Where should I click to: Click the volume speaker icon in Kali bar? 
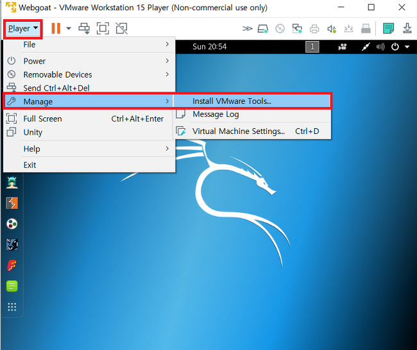pos(380,47)
